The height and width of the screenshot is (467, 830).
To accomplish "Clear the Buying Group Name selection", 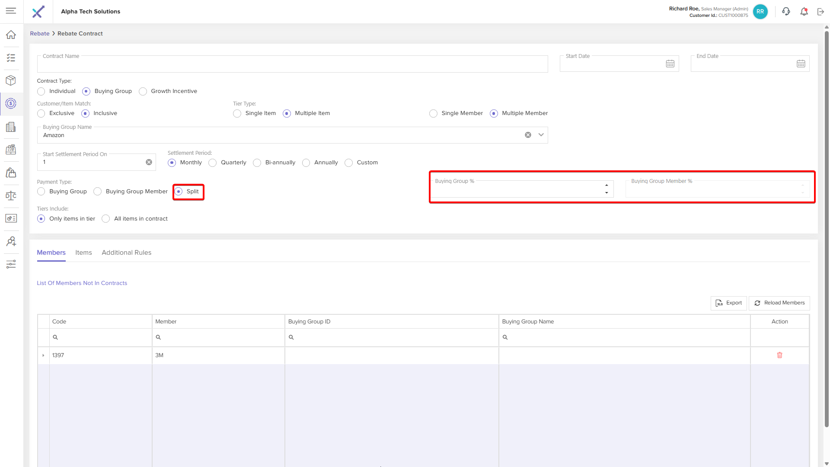I will pos(528,135).
